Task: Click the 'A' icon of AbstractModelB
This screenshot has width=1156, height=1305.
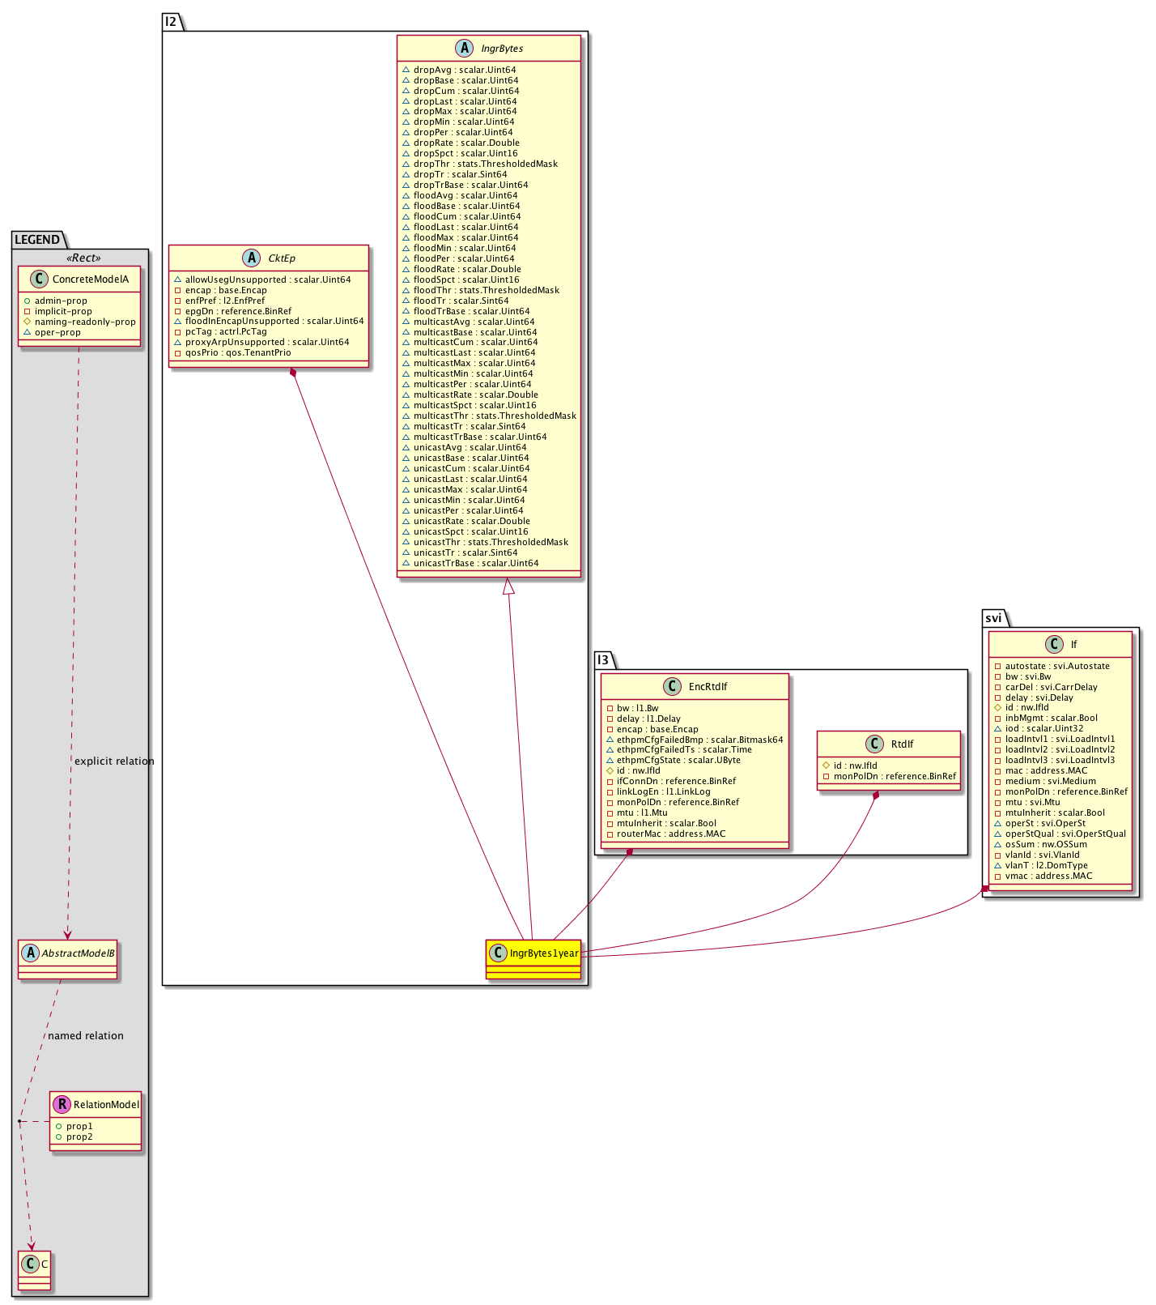Action: point(29,953)
